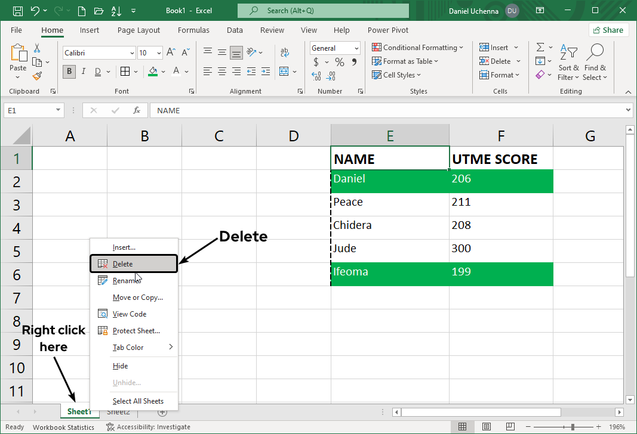The image size is (637, 434).
Task: Select the Percent Style icon
Action: pos(338,61)
